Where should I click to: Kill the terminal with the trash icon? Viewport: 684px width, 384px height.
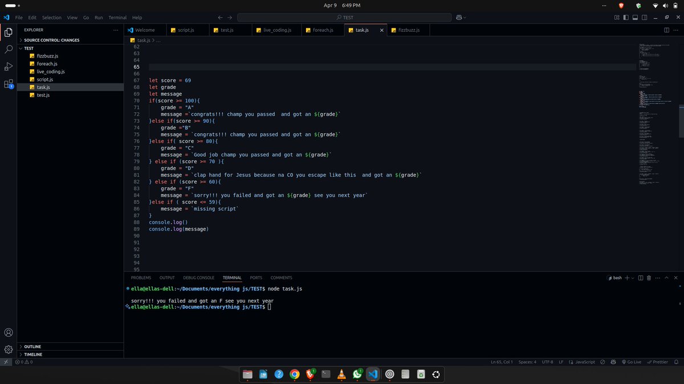[649, 278]
